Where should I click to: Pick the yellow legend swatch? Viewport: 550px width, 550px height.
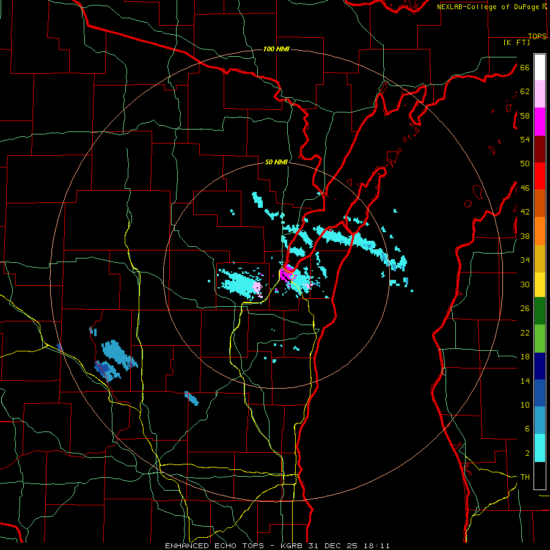click(540, 284)
